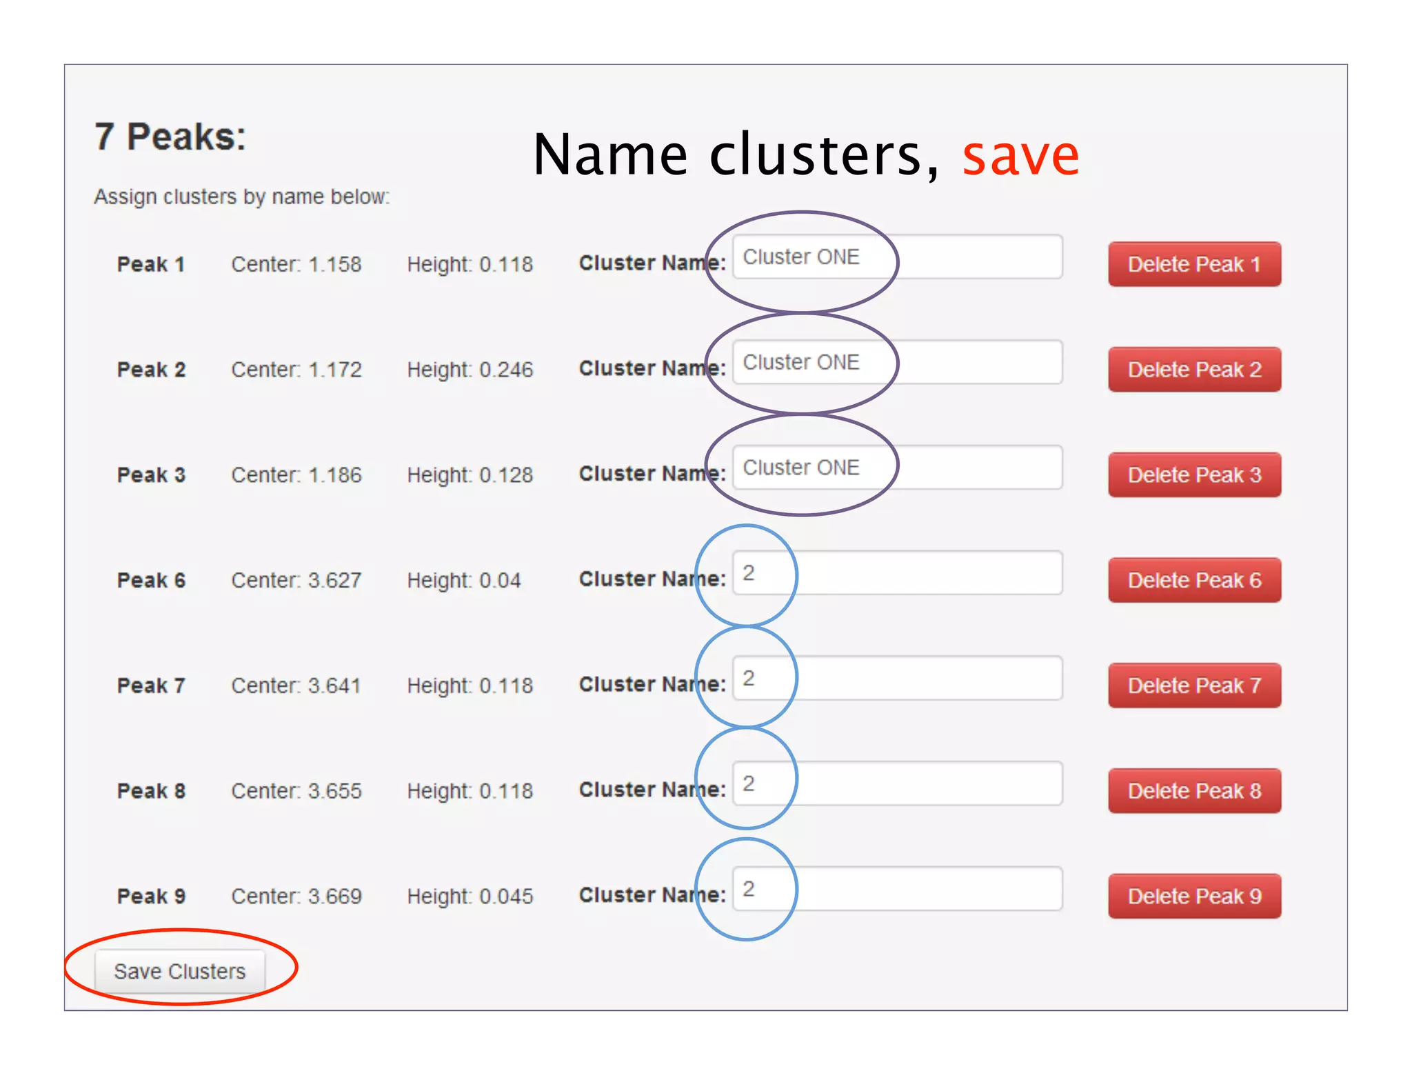Click Peak 6 Cluster Name input
This screenshot has width=1412, height=1091.
[x=897, y=572]
